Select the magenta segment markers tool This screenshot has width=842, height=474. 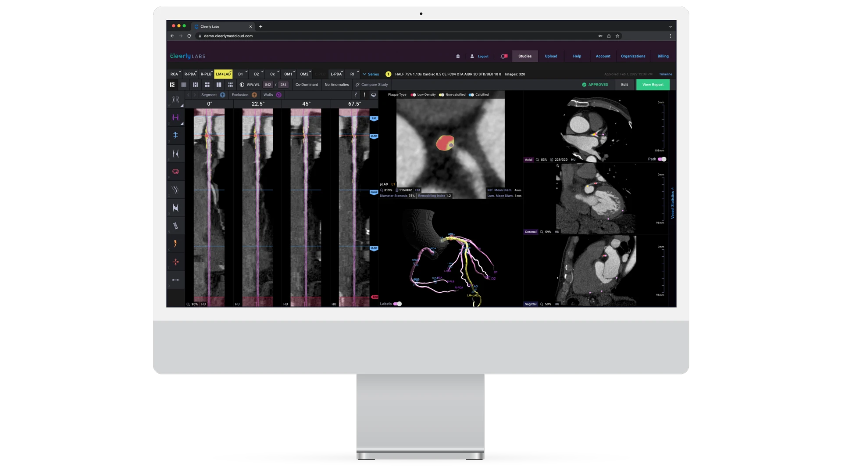[x=175, y=117]
